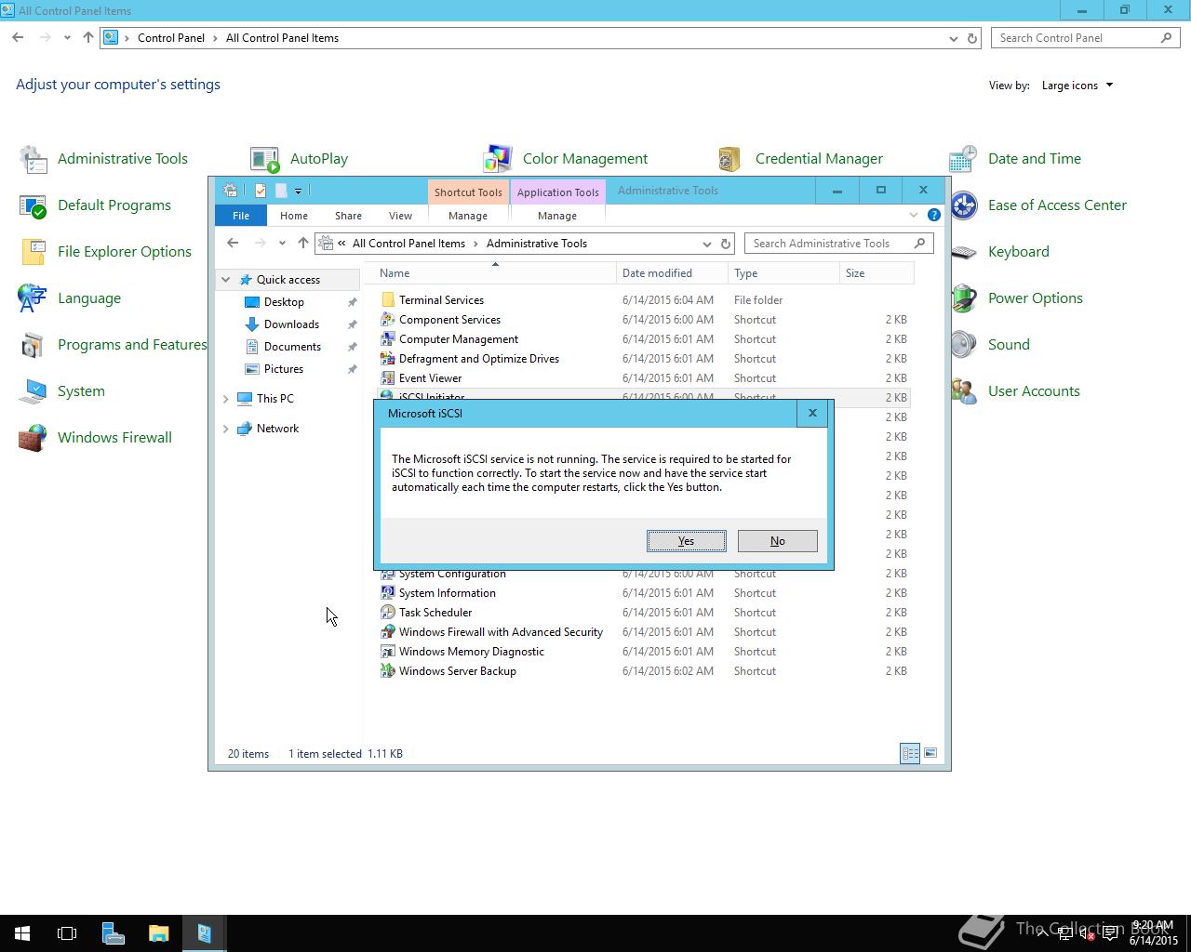Switch to large thumbnails view in Explorer
Image resolution: width=1191 pixels, height=952 pixels.
pyautogui.click(x=930, y=753)
